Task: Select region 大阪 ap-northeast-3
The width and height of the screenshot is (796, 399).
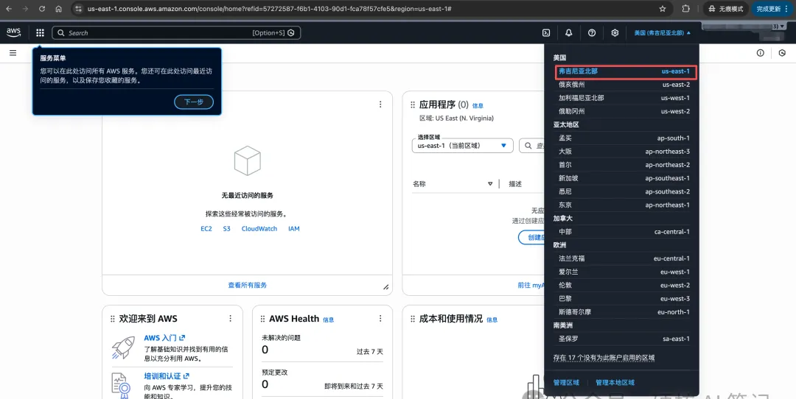Action: (624, 151)
